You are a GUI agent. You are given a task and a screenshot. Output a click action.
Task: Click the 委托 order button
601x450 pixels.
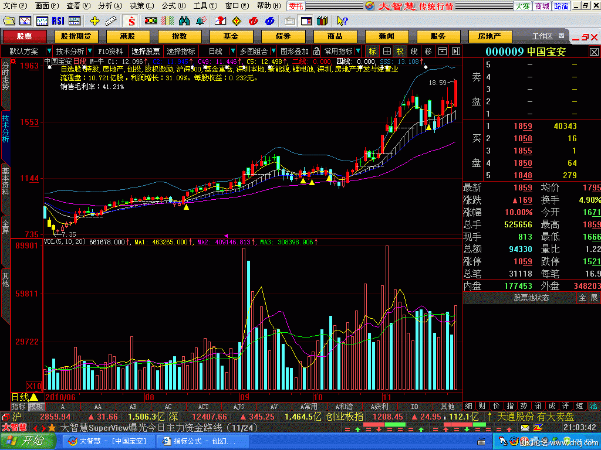[296, 6]
